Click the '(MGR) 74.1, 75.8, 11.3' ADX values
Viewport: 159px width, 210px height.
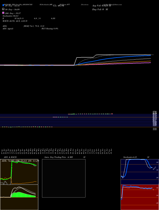(x=34, y=26)
